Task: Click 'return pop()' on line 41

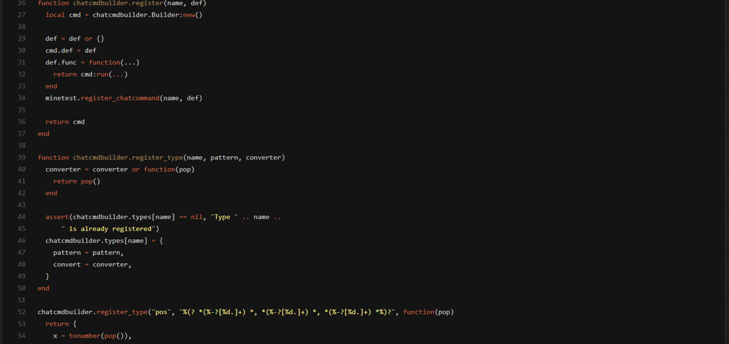Action: 77,181
